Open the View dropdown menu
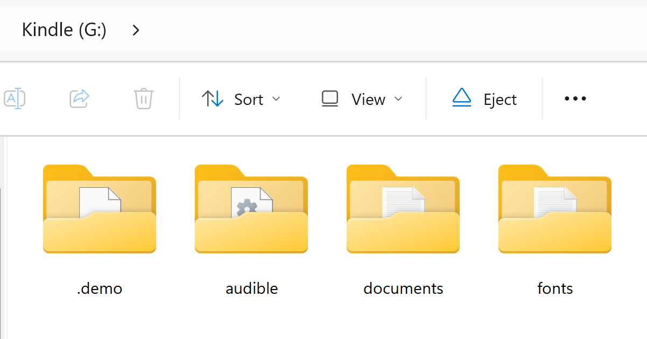 coord(362,99)
